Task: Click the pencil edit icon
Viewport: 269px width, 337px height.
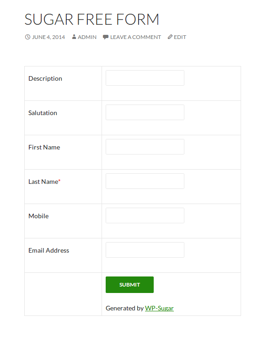Action: 170,37
